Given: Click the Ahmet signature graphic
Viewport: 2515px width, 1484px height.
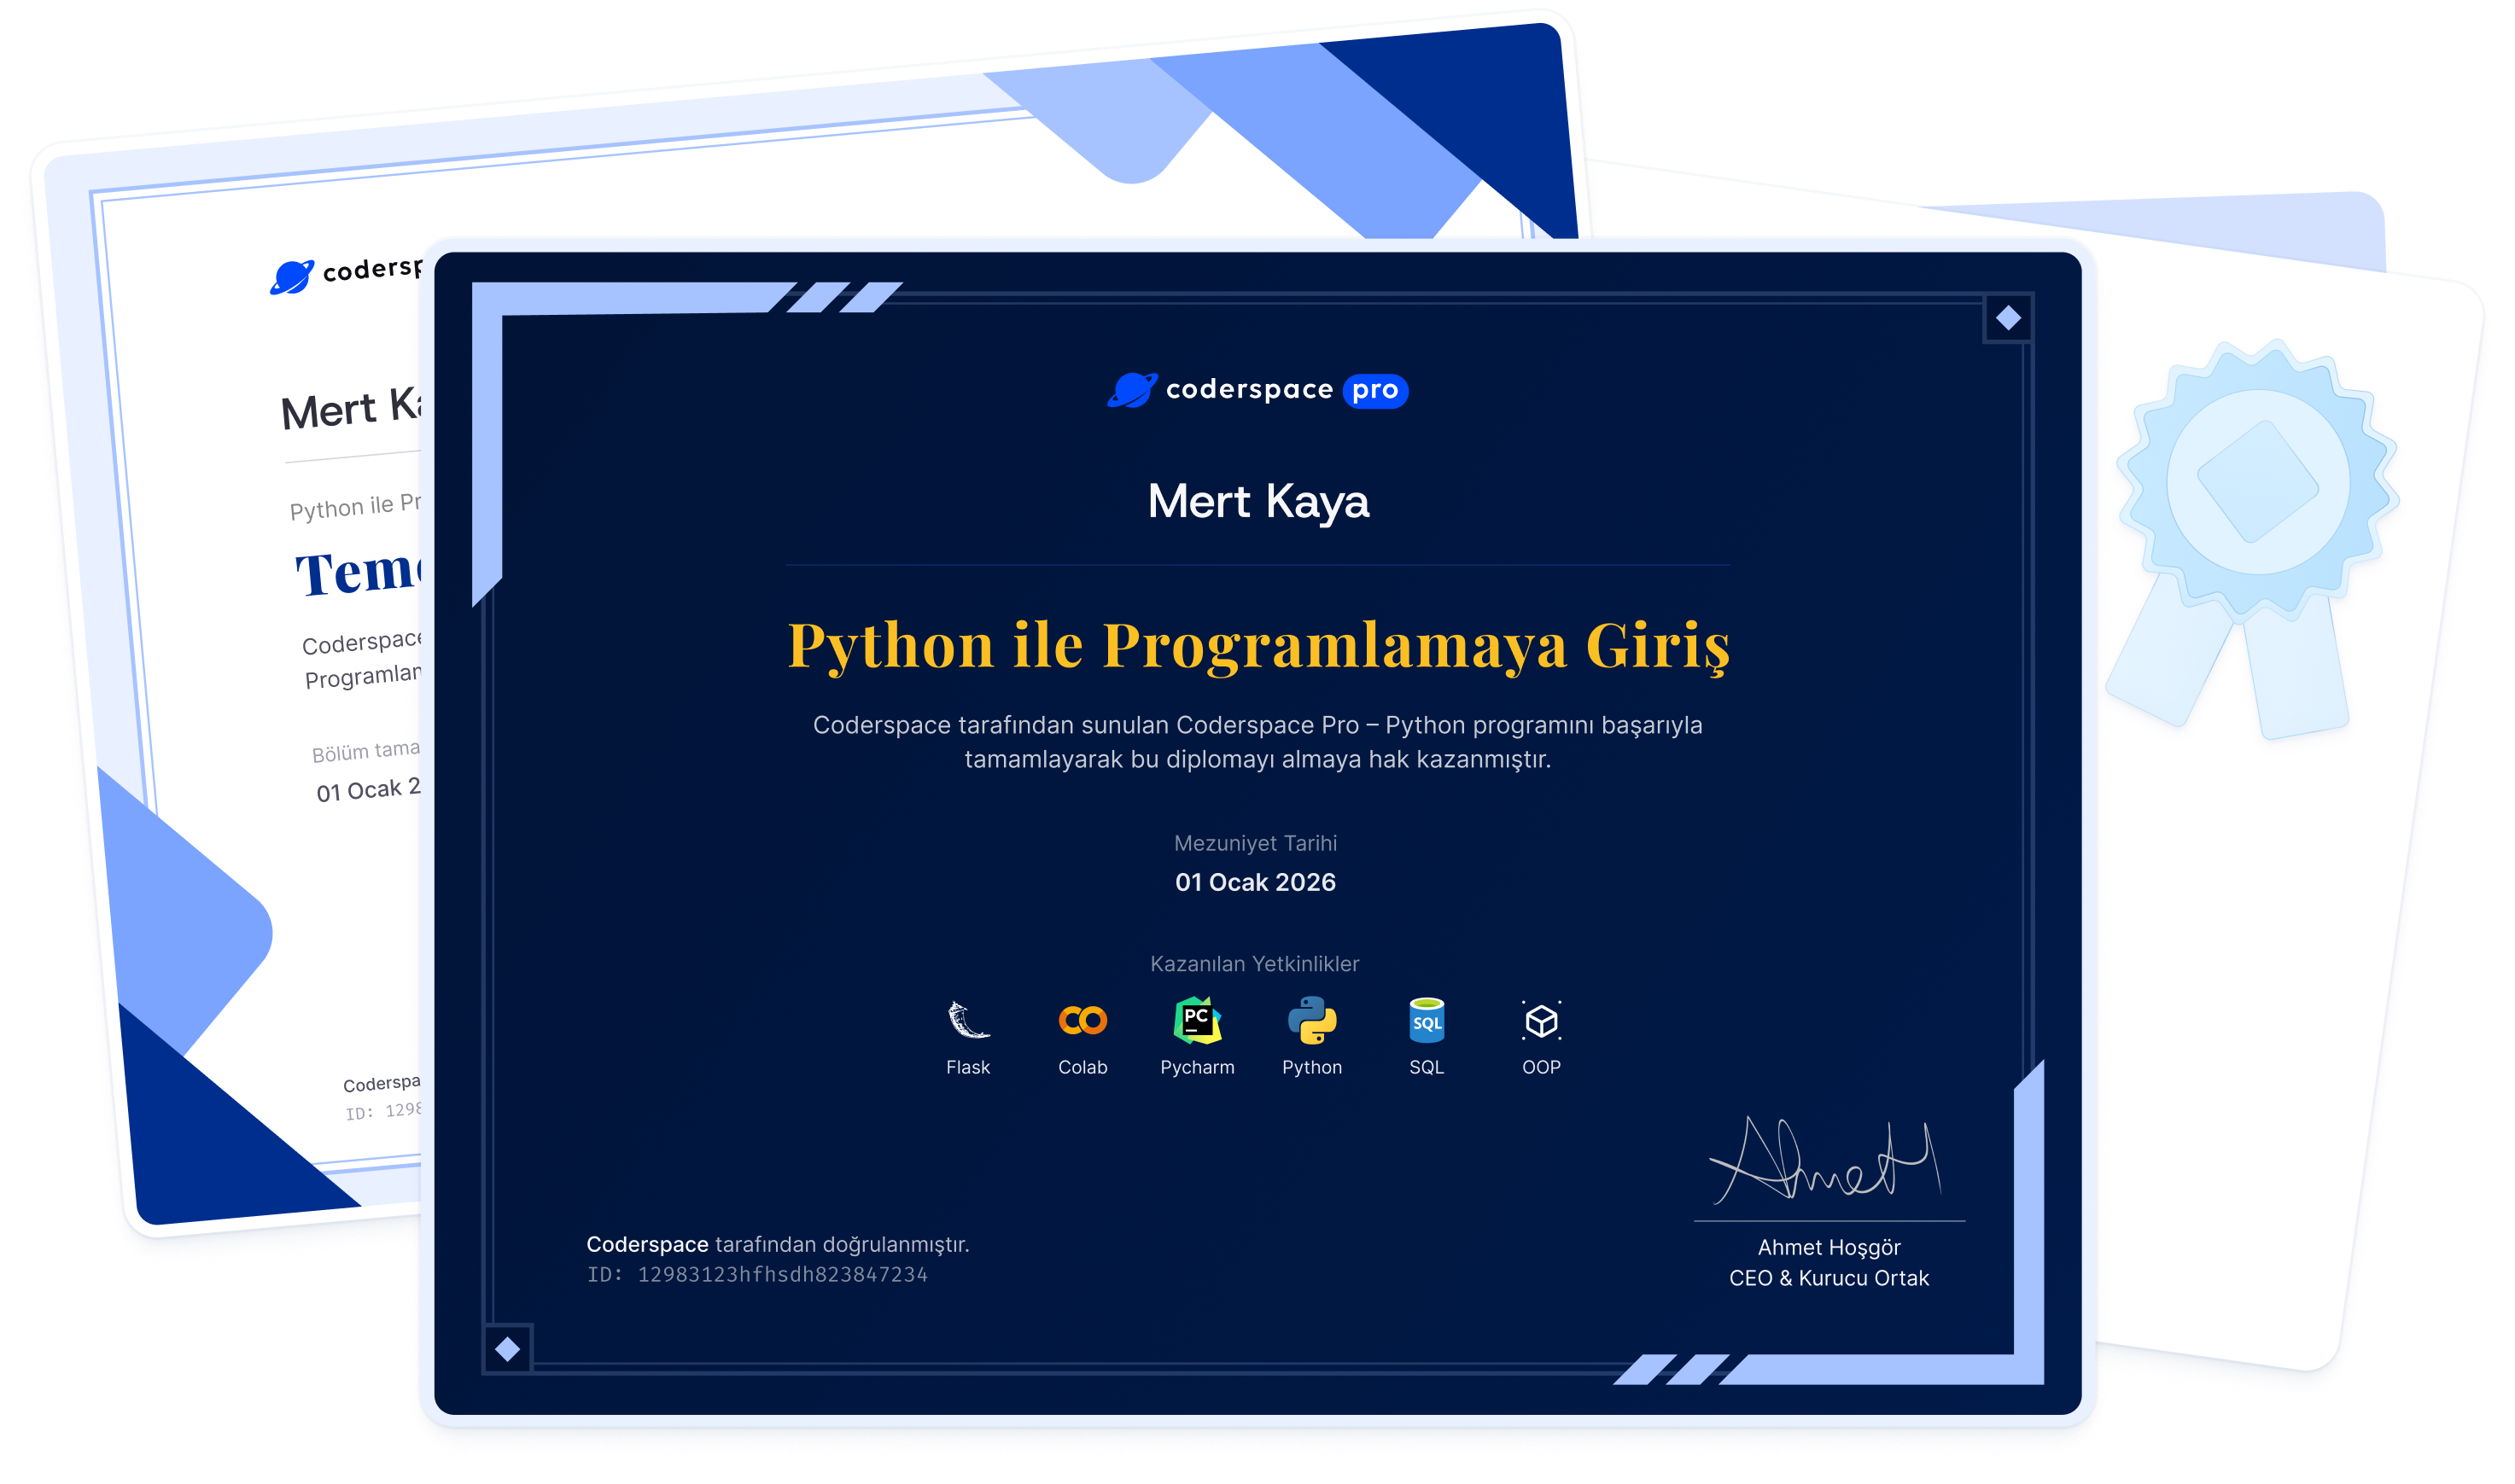Looking at the screenshot, I should (x=1827, y=1158).
